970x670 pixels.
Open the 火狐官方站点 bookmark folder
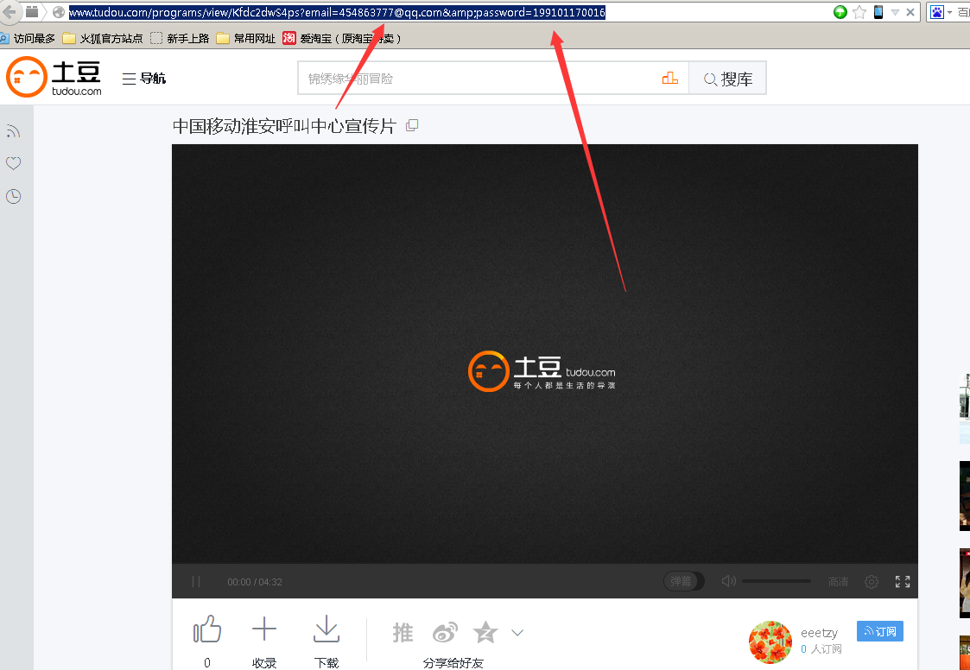click(x=103, y=38)
